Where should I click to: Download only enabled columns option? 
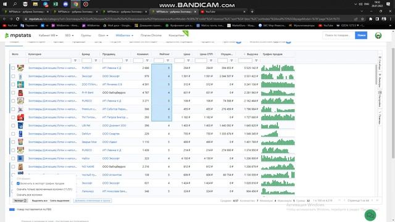[44, 189]
